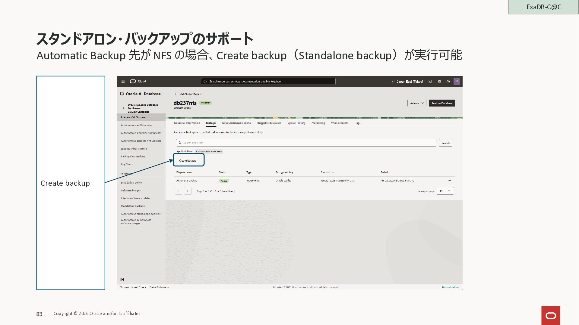Open the user profile avatar icon

click(457, 82)
